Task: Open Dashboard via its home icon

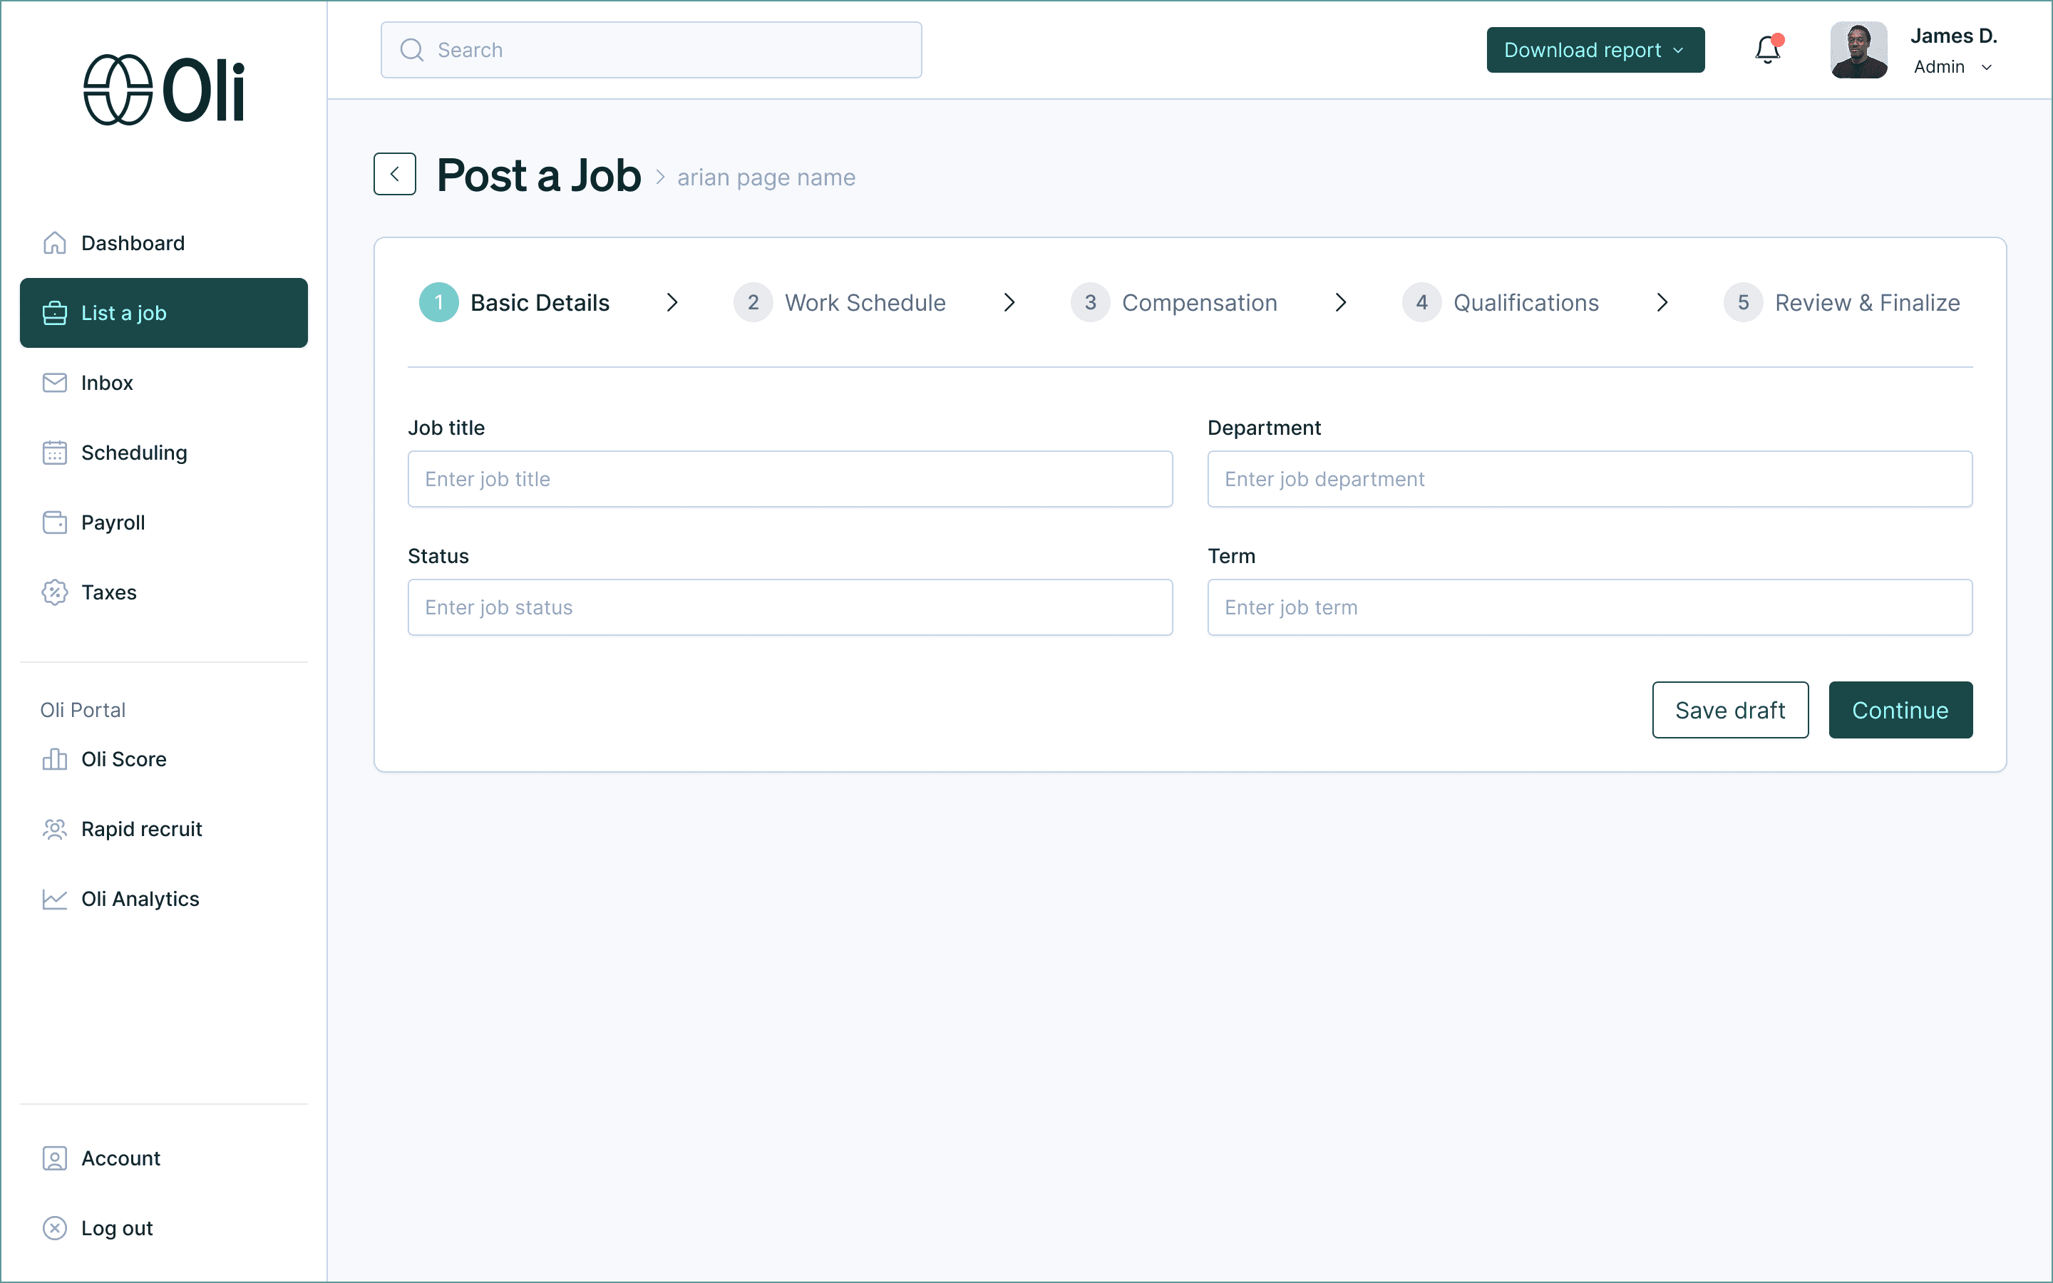Action: 54,242
